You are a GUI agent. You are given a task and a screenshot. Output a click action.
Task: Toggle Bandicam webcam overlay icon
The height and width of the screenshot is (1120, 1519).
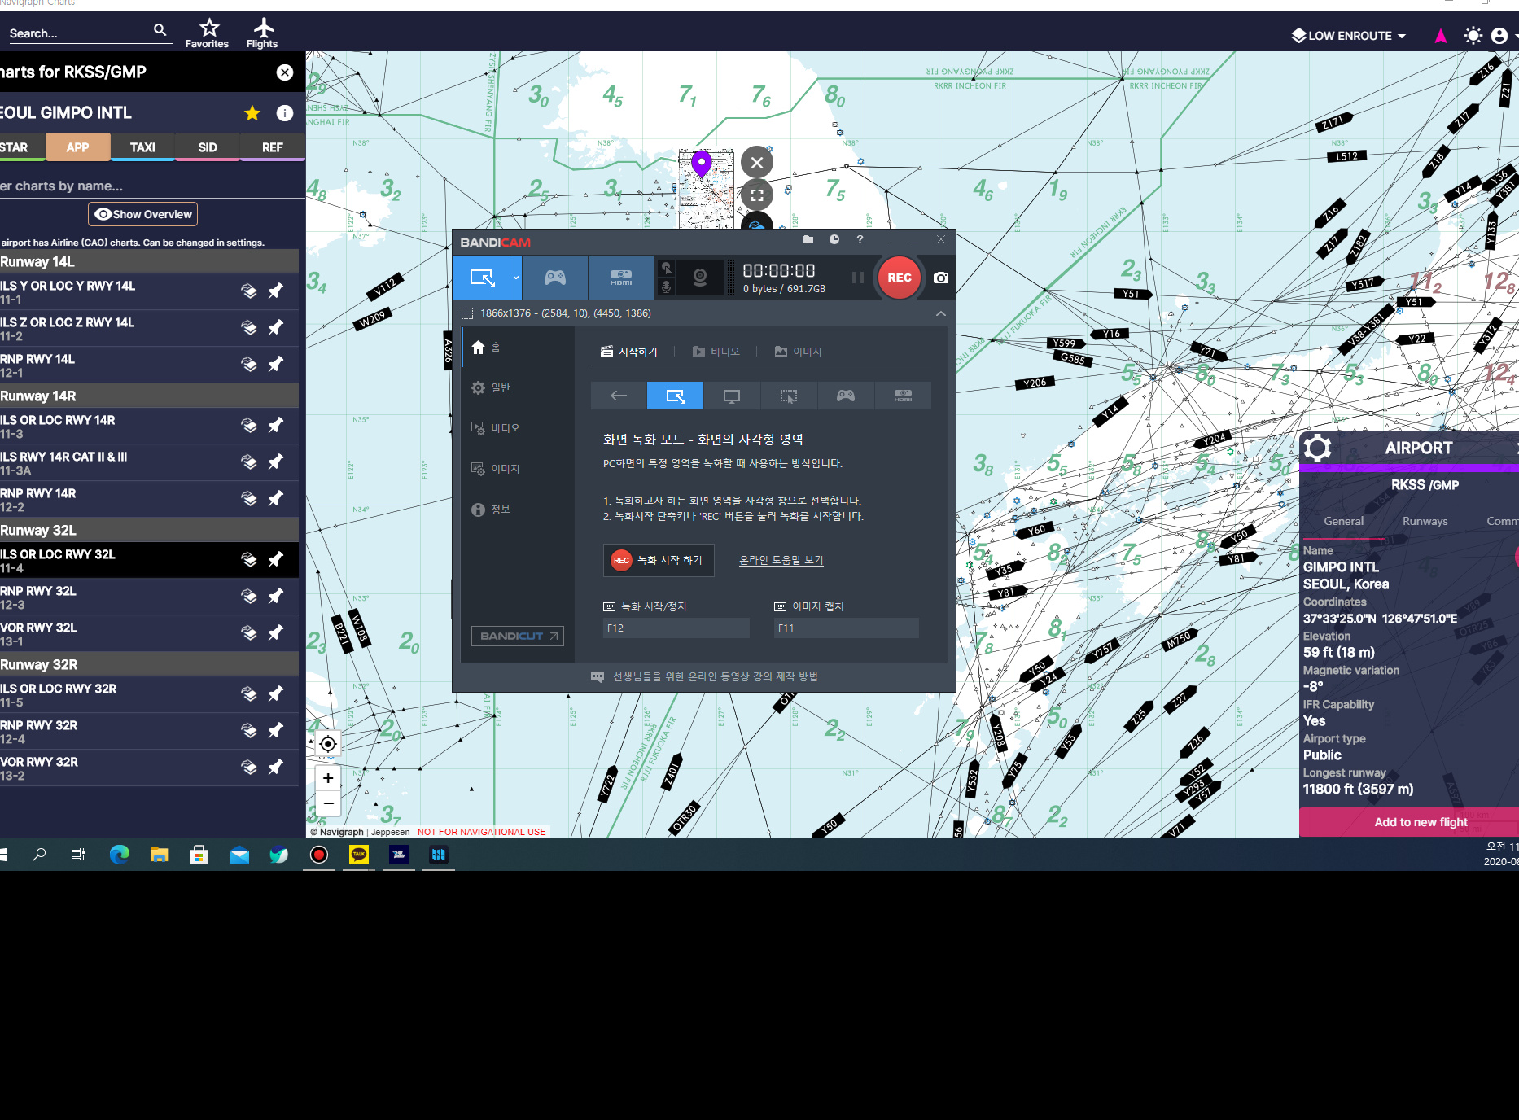tap(700, 278)
